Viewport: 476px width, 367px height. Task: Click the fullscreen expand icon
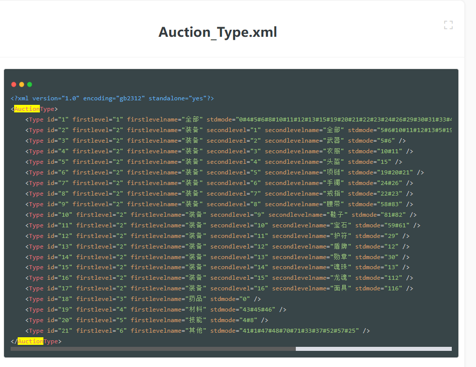448,25
